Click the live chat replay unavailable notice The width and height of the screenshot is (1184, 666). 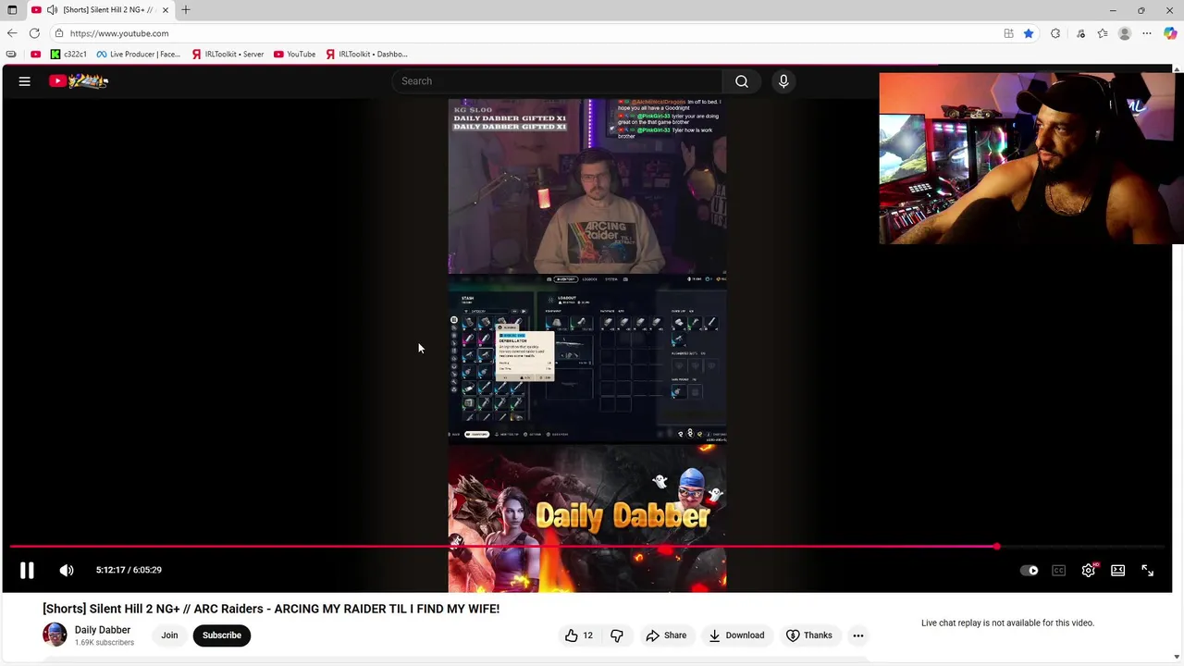point(1007,623)
